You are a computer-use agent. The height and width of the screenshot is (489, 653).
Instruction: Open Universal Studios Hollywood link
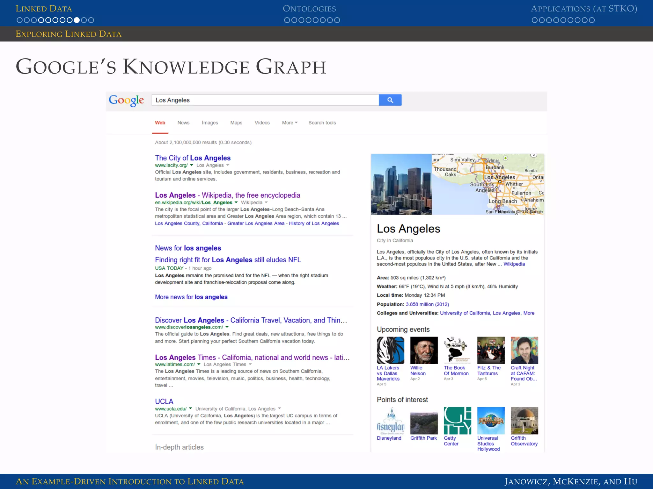488,443
